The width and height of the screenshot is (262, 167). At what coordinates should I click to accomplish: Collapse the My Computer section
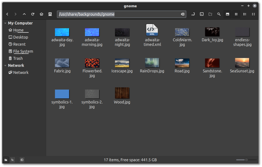tap(5, 23)
